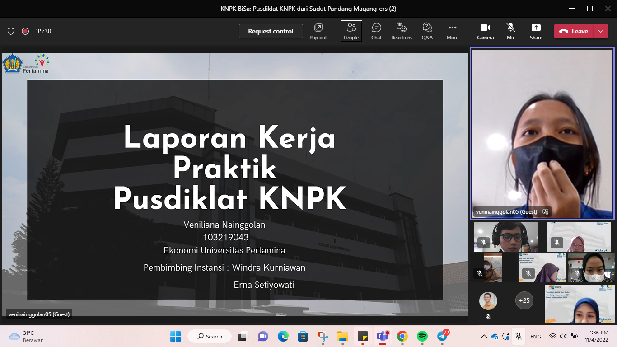Open Microsoft Store from taskbar
Image resolution: width=617 pixels, height=347 pixels.
coord(303,336)
